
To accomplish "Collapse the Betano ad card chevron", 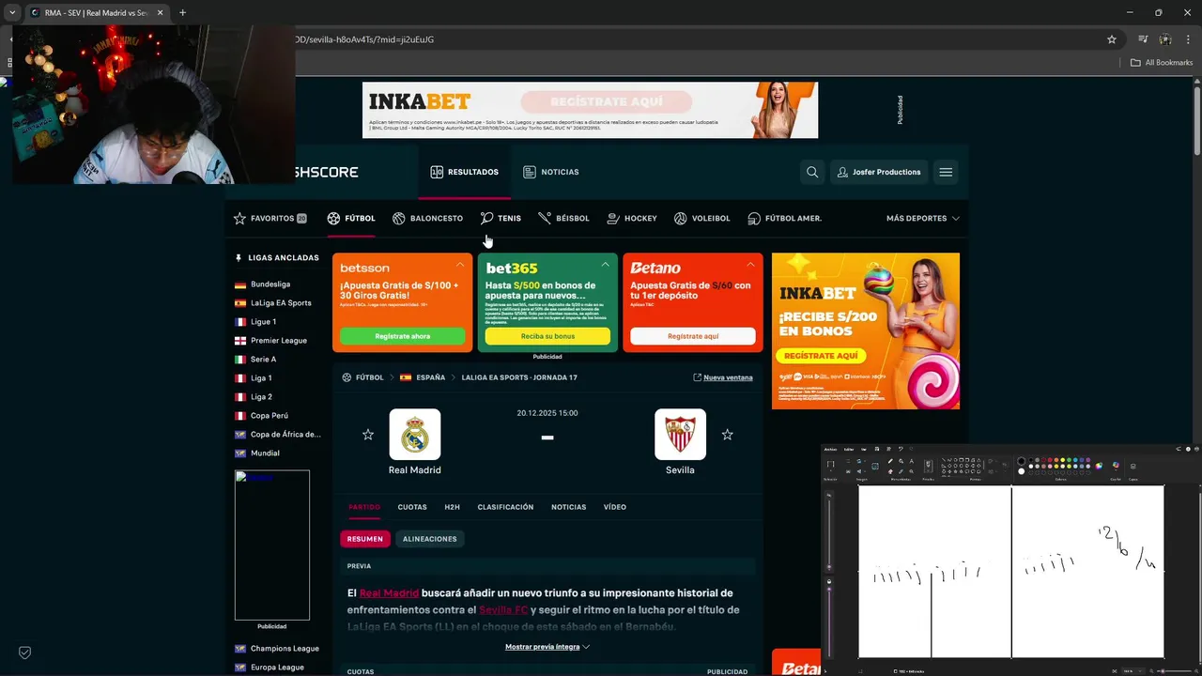I will (x=750, y=265).
